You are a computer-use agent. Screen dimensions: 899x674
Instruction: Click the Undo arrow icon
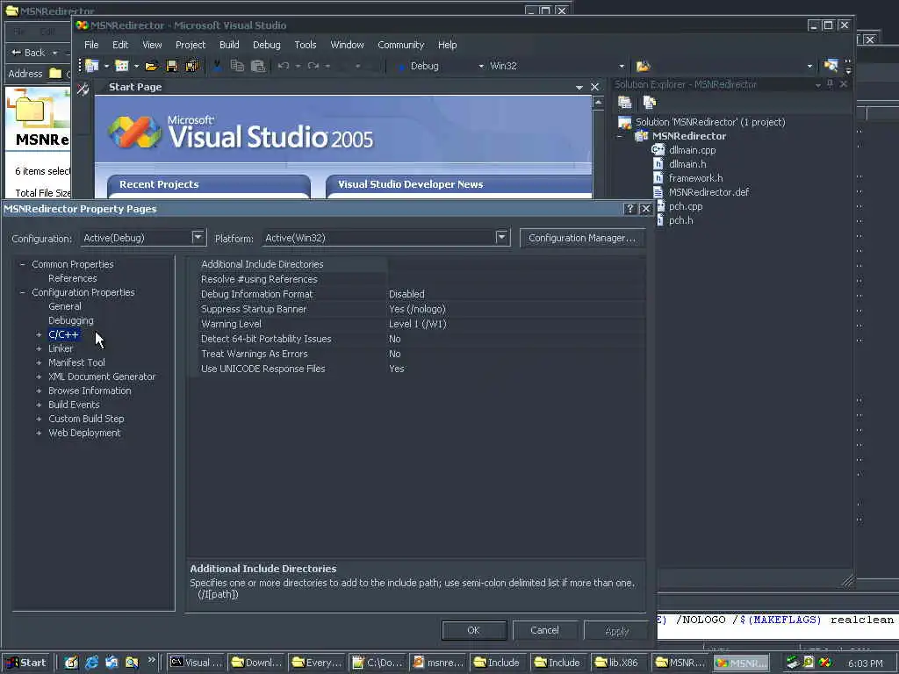pyautogui.click(x=284, y=66)
